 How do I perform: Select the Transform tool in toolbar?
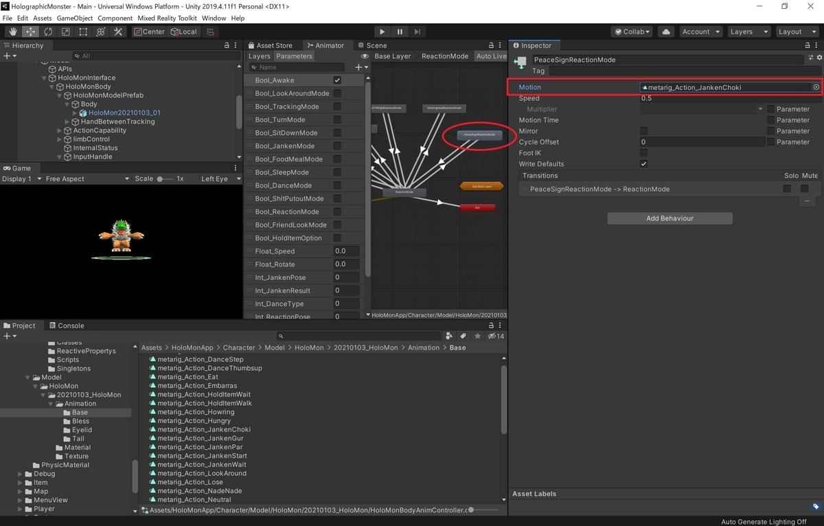101,32
